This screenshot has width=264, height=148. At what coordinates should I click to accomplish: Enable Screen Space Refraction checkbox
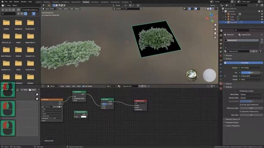coord(240,105)
